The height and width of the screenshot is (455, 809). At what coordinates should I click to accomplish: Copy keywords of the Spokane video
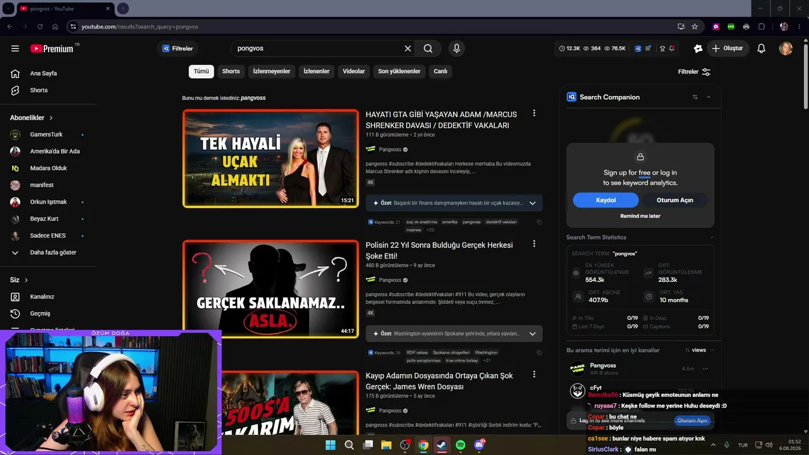(x=539, y=353)
